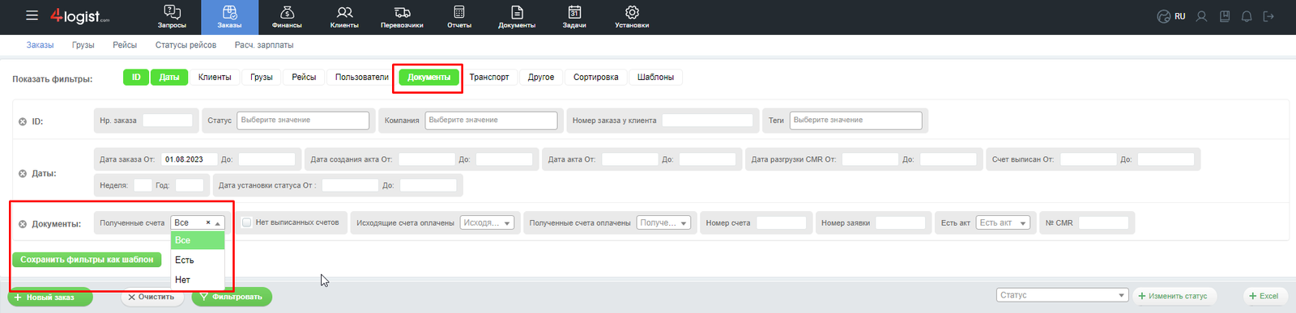Image resolution: width=1296 pixels, height=313 pixels.
Task: Toggle the Транспорт filter group
Action: 489,77
